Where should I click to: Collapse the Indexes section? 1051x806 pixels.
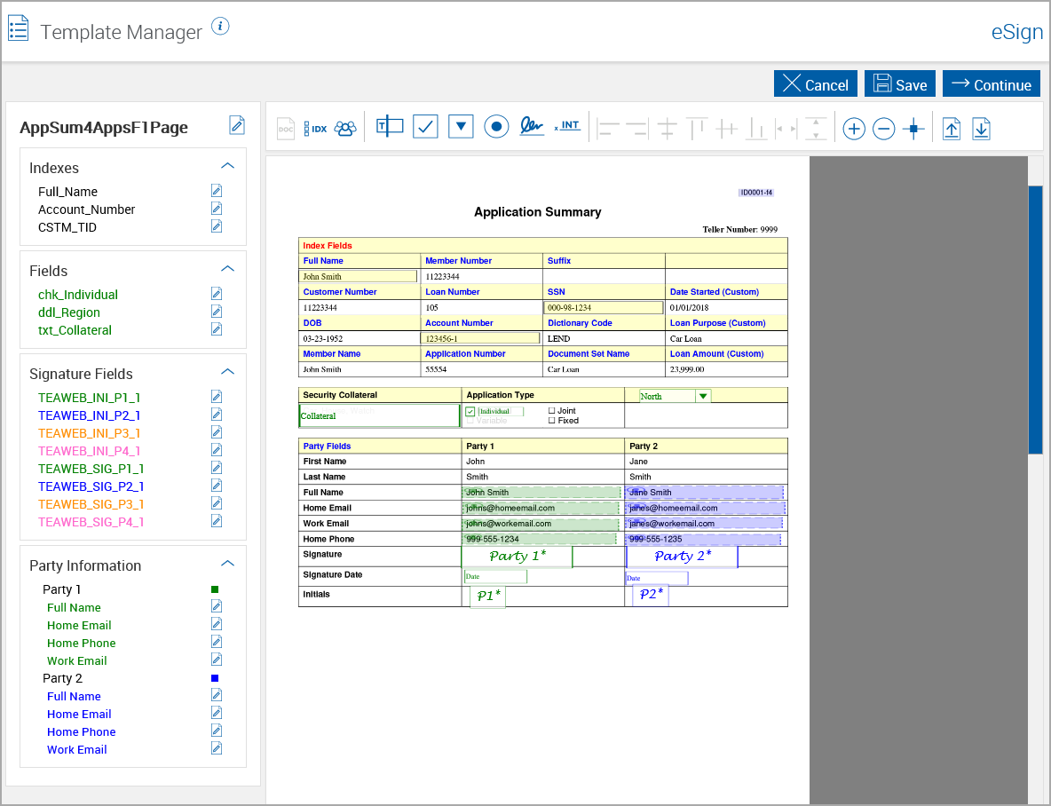pyautogui.click(x=228, y=166)
